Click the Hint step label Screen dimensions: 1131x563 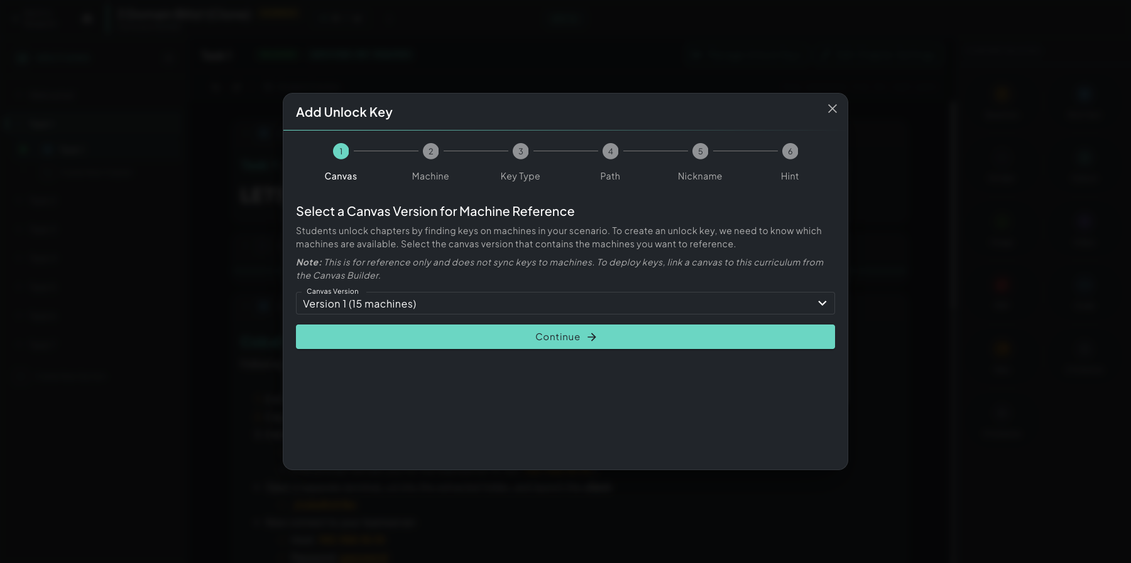pyautogui.click(x=790, y=176)
